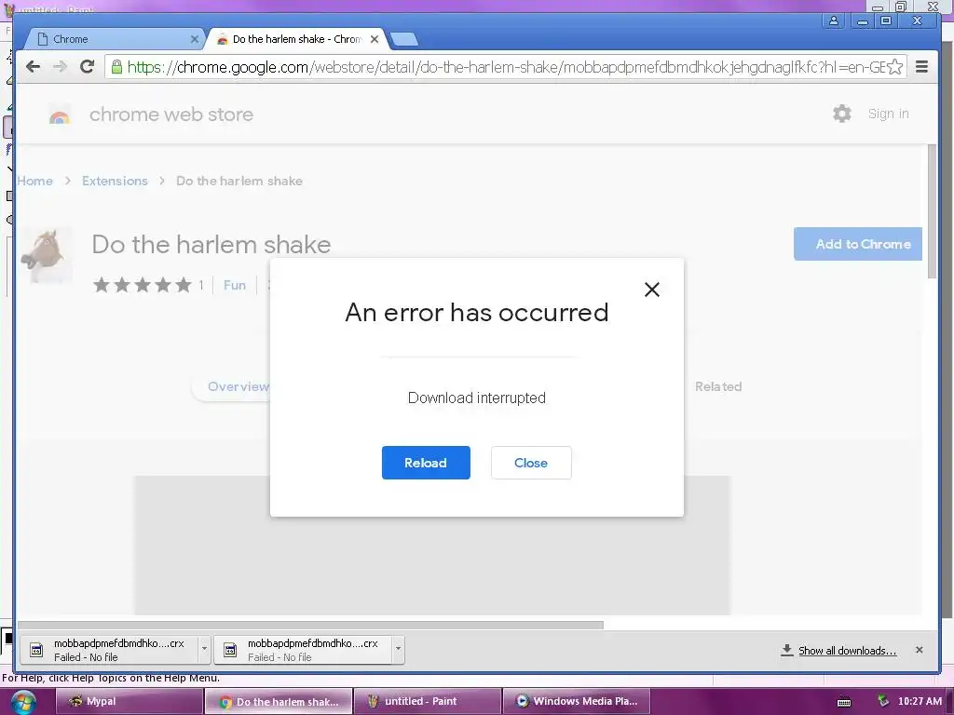The image size is (954, 715).
Task: Click the 'An error has occurred' heading
Action: click(477, 313)
